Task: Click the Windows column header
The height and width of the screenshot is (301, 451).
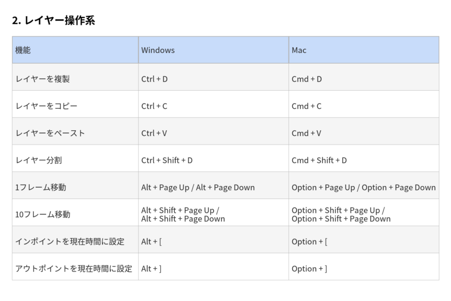Action: 158,50
